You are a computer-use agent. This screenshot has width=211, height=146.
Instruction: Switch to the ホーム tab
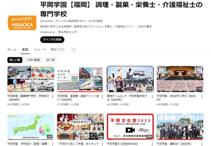click(x=12, y=49)
